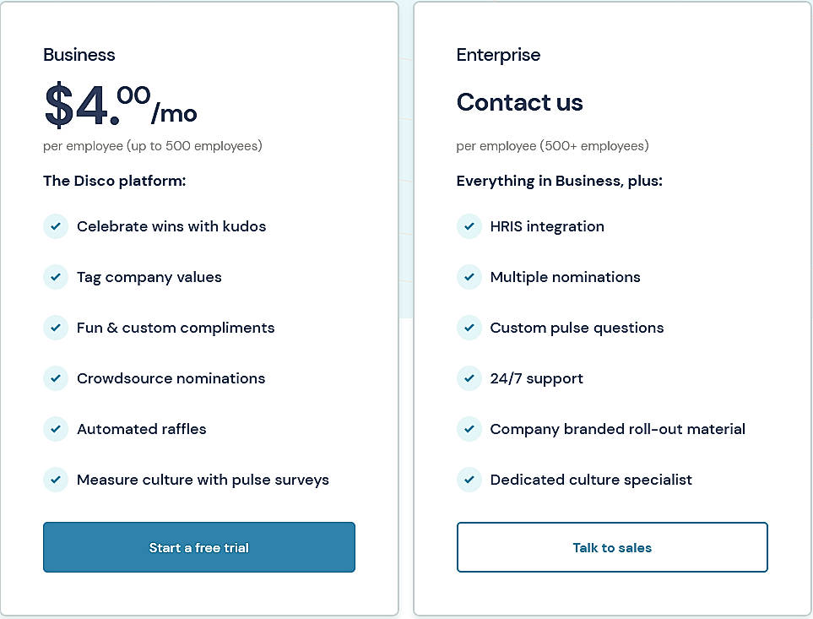Click Everything in Business, plus label
The width and height of the screenshot is (813, 619).
(x=559, y=181)
